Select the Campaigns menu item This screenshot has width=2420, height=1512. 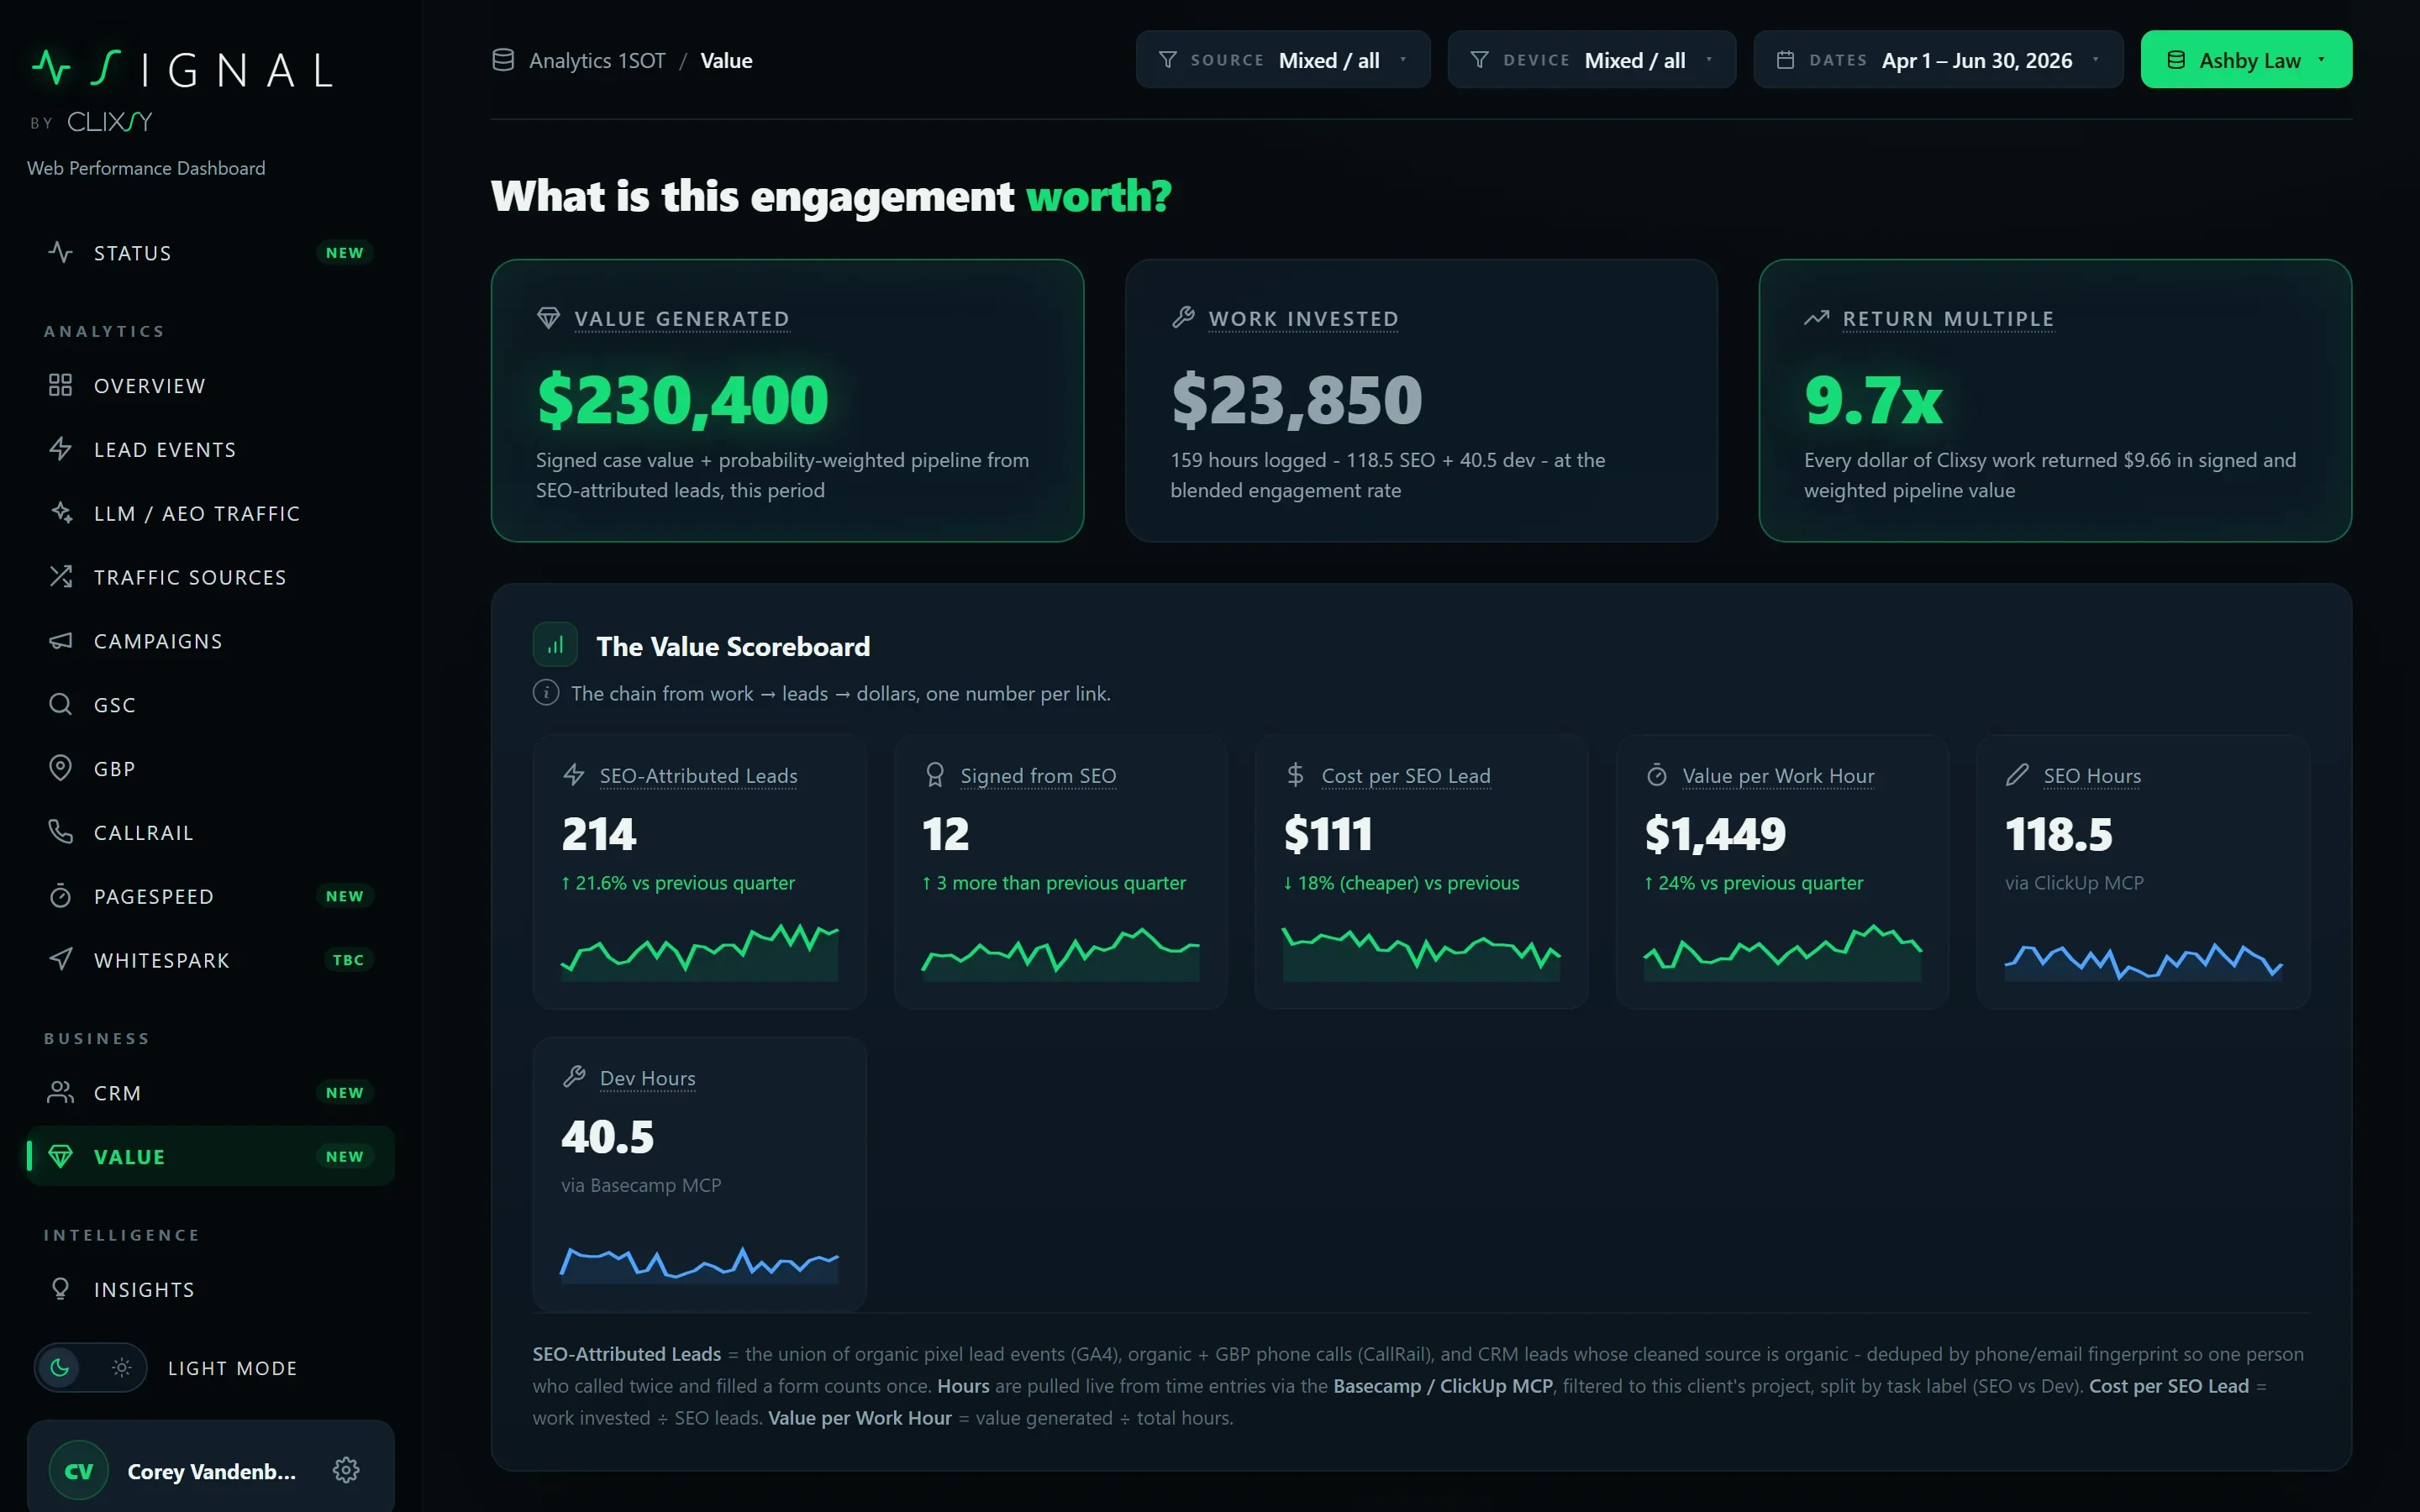click(x=211, y=641)
